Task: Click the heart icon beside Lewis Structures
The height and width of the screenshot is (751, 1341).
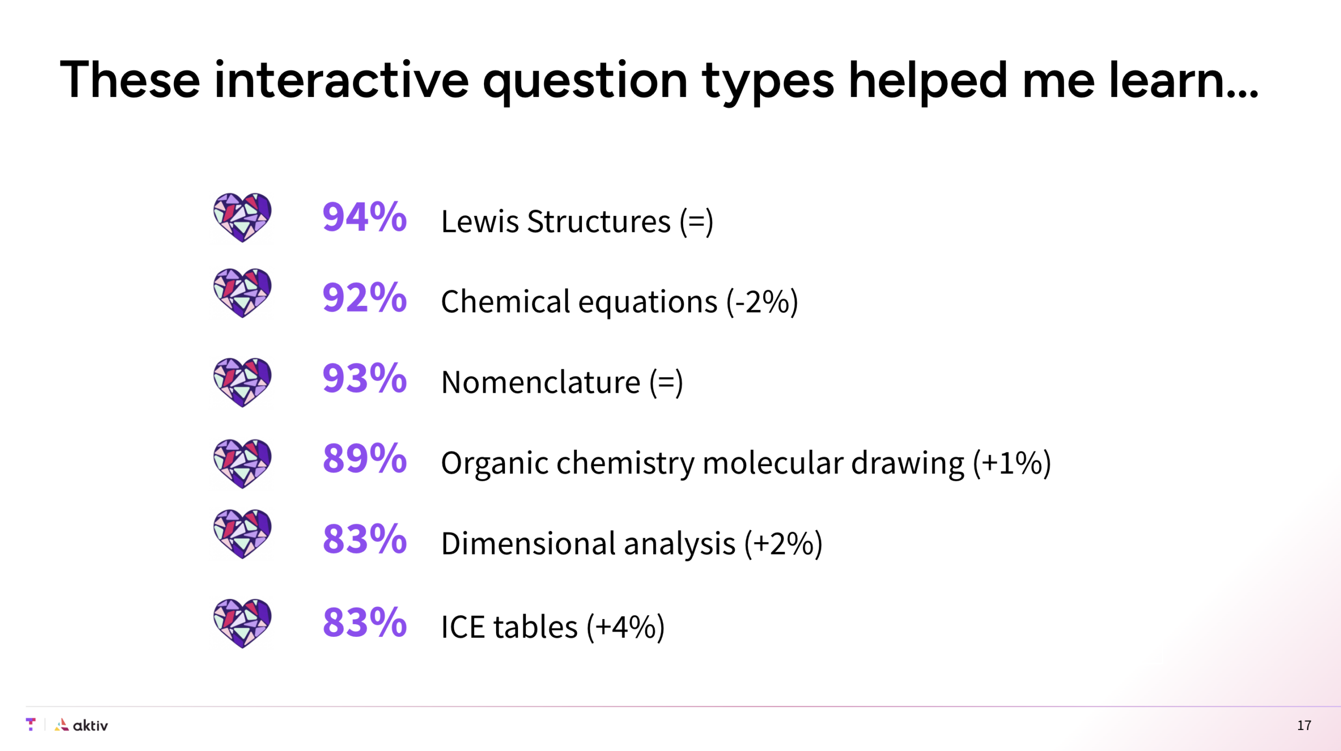Action: click(x=242, y=217)
